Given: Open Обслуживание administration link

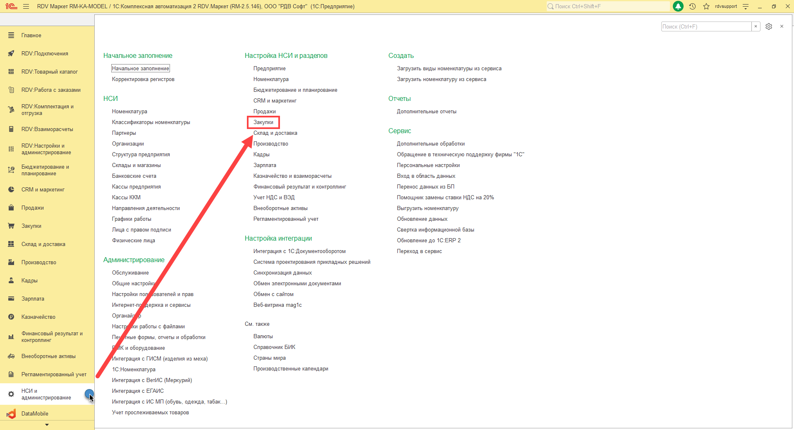Looking at the screenshot, I should tap(130, 273).
